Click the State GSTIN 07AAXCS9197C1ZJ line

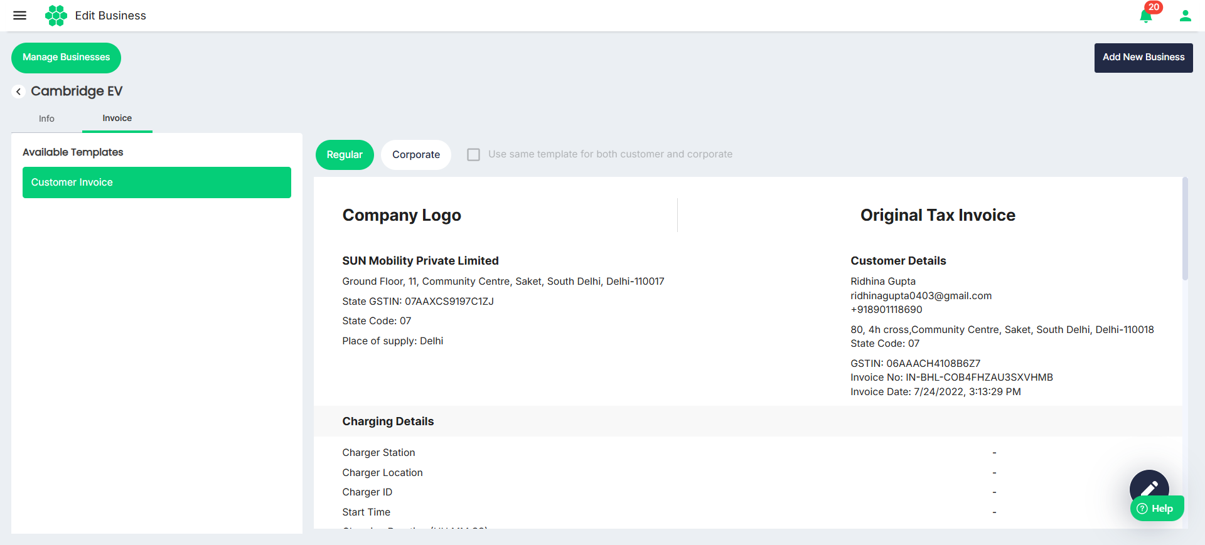(x=418, y=302)
